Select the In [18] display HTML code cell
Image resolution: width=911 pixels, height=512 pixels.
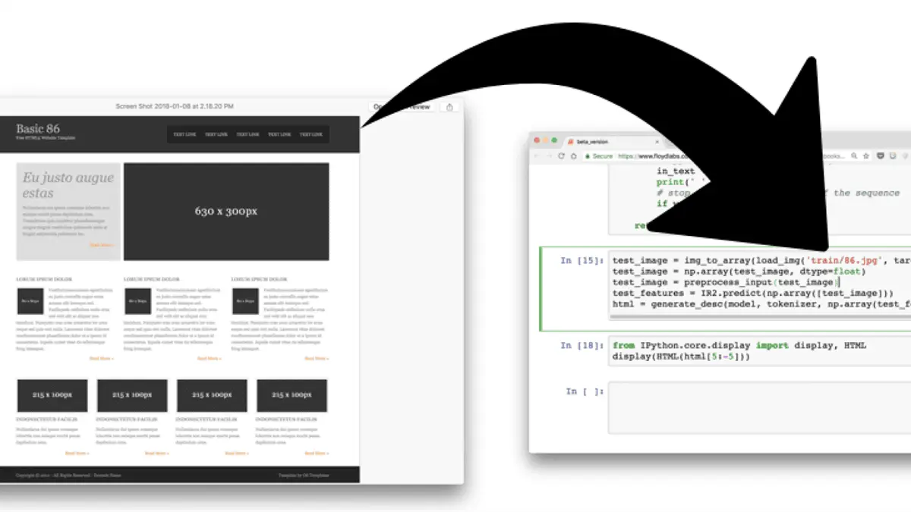coord(759,351)
